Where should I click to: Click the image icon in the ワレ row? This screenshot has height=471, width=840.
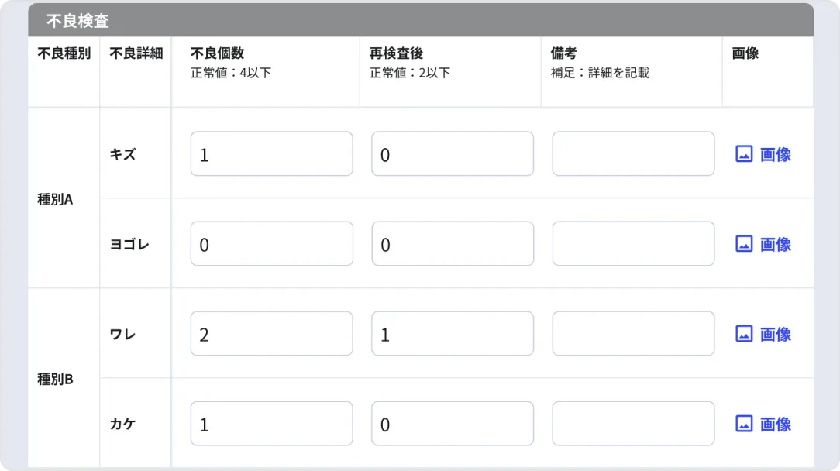coord(744,334)
